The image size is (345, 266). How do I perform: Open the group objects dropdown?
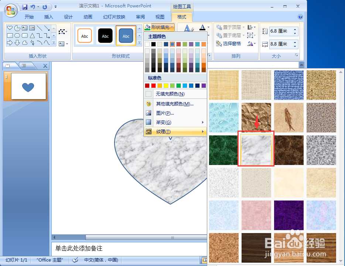pos(252,35)
